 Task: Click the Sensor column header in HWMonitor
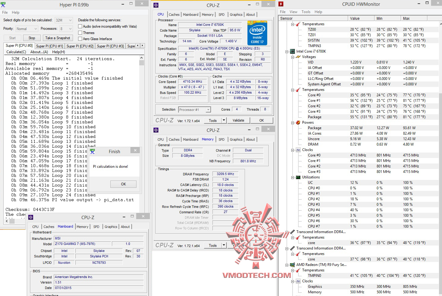click(313, 19)
